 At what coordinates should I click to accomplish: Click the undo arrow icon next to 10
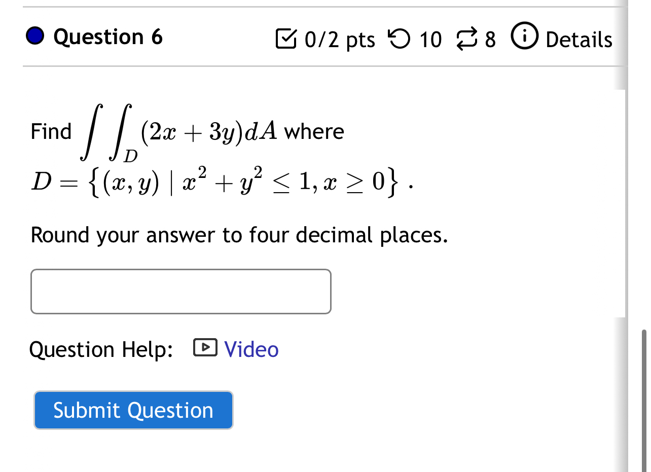401,39
